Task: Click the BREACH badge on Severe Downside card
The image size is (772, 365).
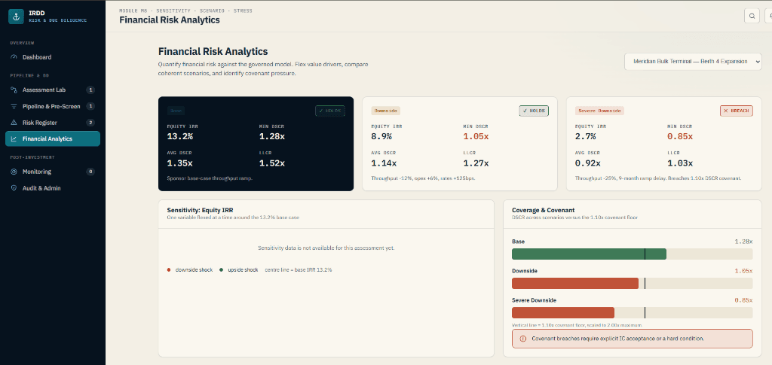Action: point(737,111)
